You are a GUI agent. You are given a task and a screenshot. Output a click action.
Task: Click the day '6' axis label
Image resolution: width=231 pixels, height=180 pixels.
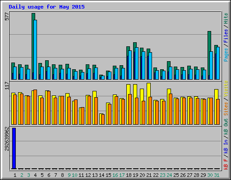point(49,175)
